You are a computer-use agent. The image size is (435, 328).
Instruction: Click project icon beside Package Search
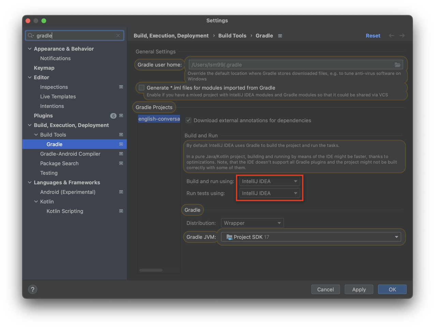tap(121, 163)
